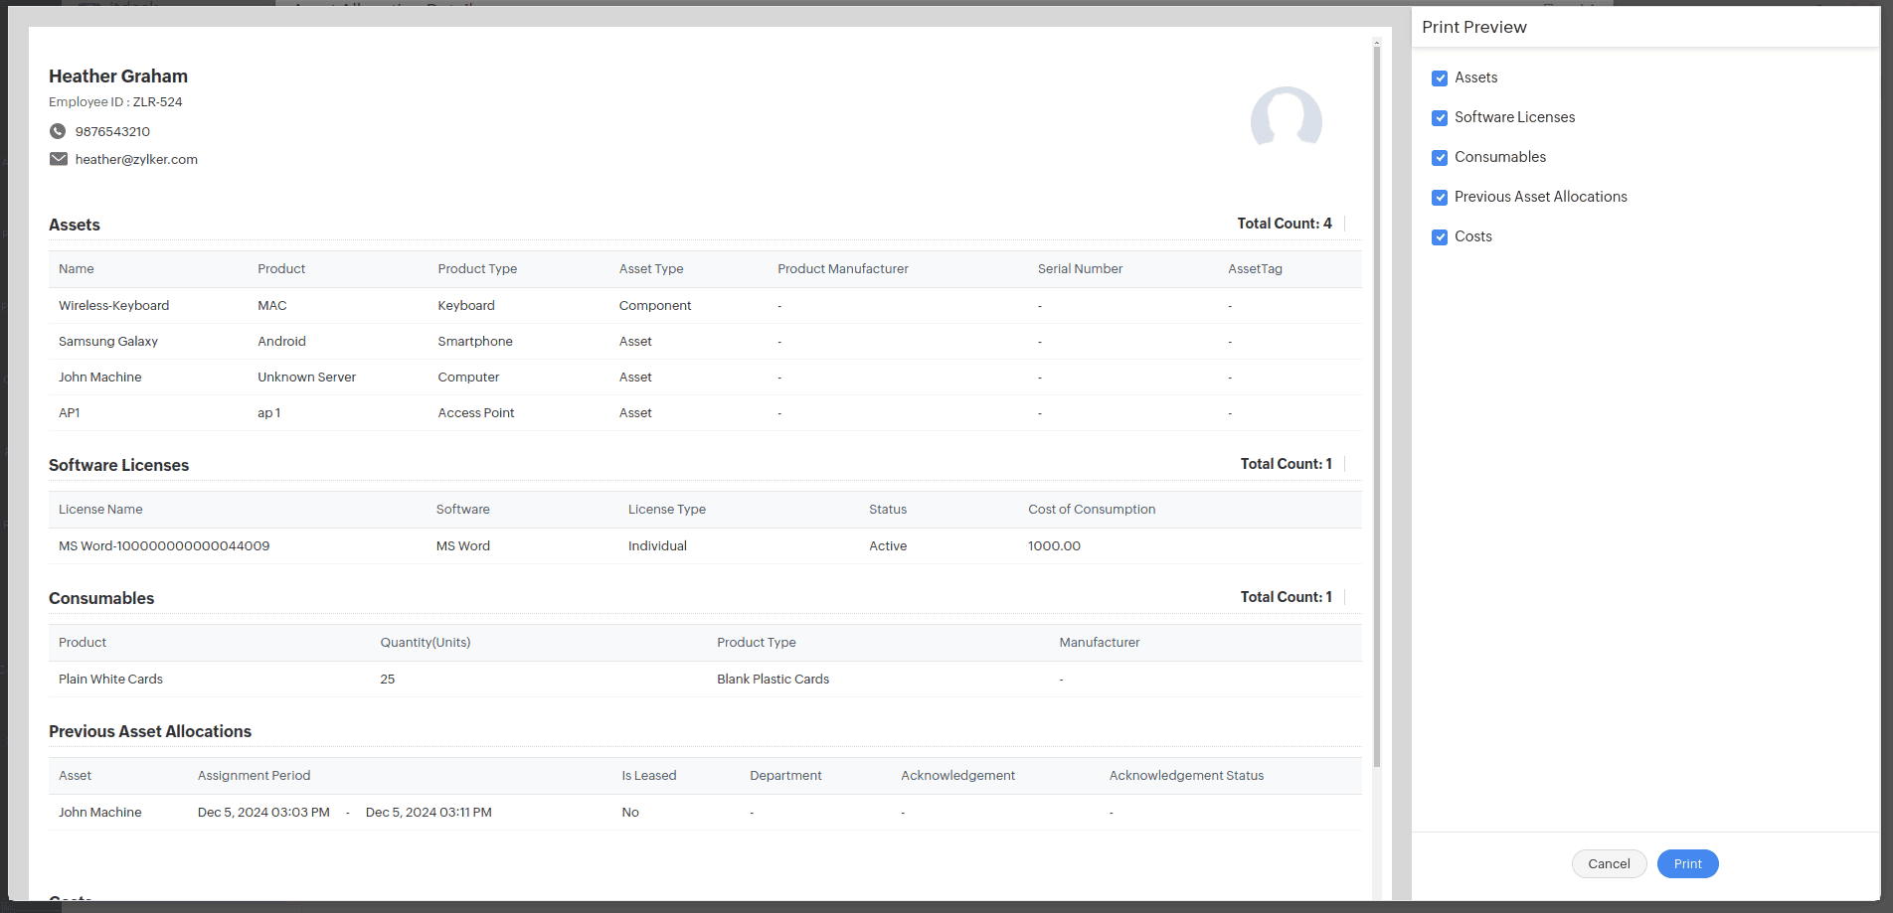Click the Dec 5, 2024 03:03 PM start date
Screen dimensions: 1893x913
(x=263, y=813)
